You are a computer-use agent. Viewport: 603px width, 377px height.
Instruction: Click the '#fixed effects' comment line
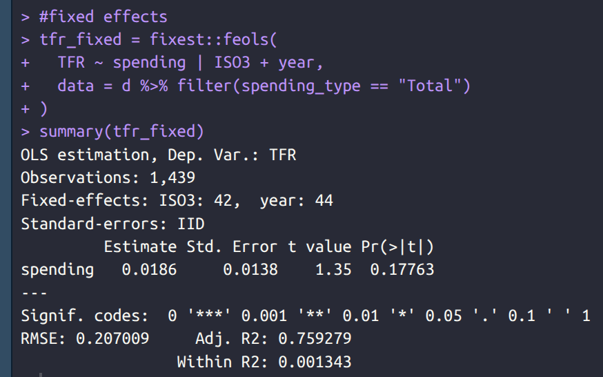(x=103, y=16)
